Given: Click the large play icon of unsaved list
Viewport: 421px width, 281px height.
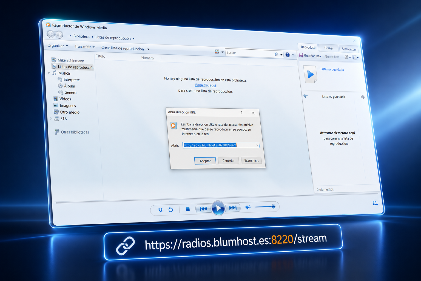Looking at the screenshot, I should 311,74.
